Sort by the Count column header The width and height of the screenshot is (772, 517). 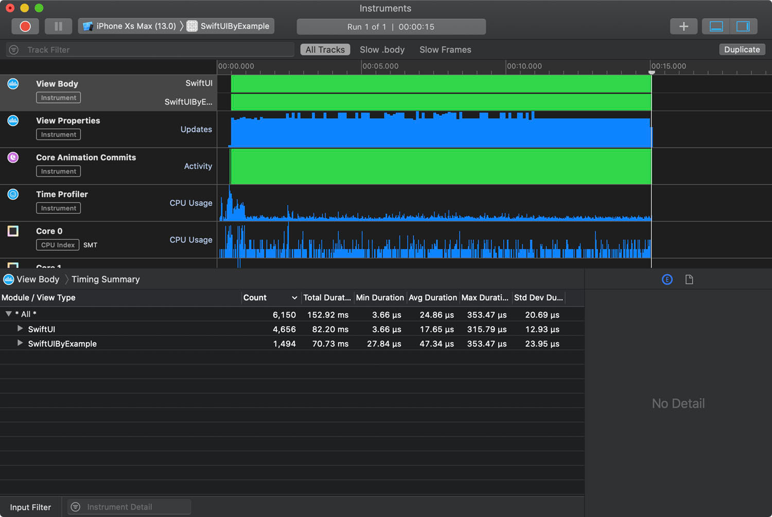coord(271,298)
